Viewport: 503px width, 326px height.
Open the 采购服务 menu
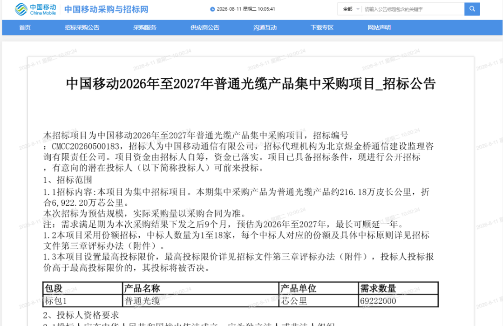coord(145,27)
